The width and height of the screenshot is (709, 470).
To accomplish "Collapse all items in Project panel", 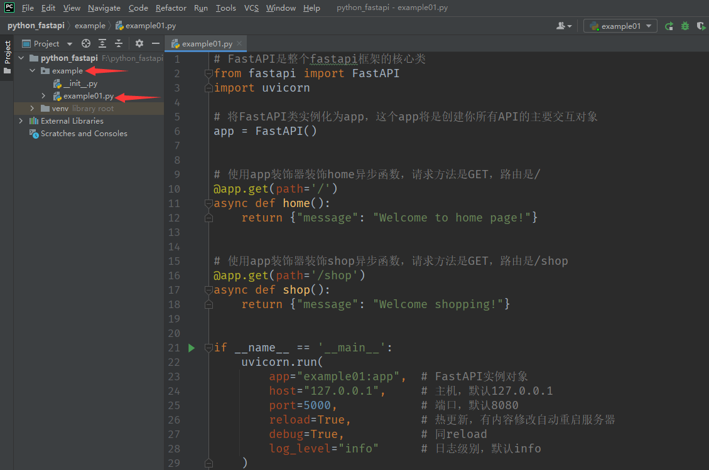I will pyautogui.click(x=118, y=44).
